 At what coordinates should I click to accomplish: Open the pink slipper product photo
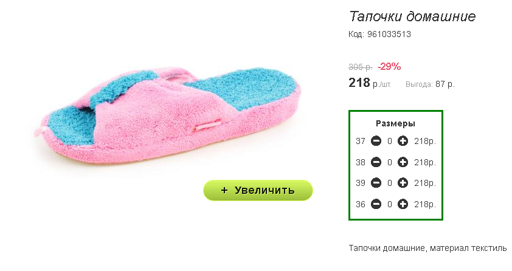pyautogui.click(x=168, y=116)
